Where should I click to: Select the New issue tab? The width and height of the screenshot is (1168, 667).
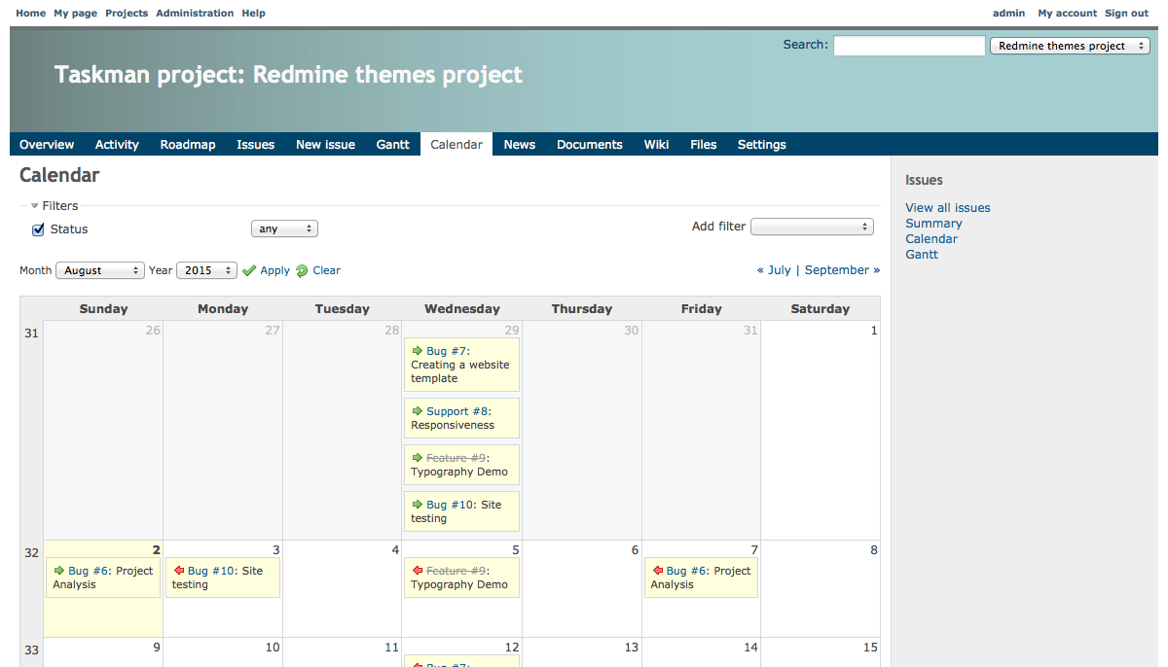(x=325, y=144)
